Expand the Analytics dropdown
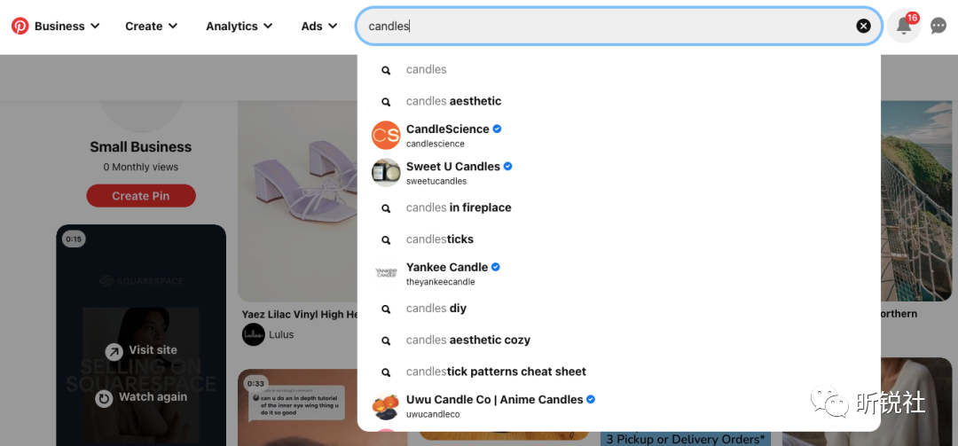 [x=239, y=26]
